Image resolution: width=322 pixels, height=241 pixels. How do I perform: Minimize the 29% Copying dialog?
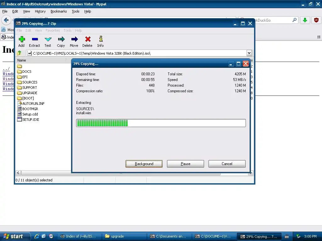(x=231, y=64)
